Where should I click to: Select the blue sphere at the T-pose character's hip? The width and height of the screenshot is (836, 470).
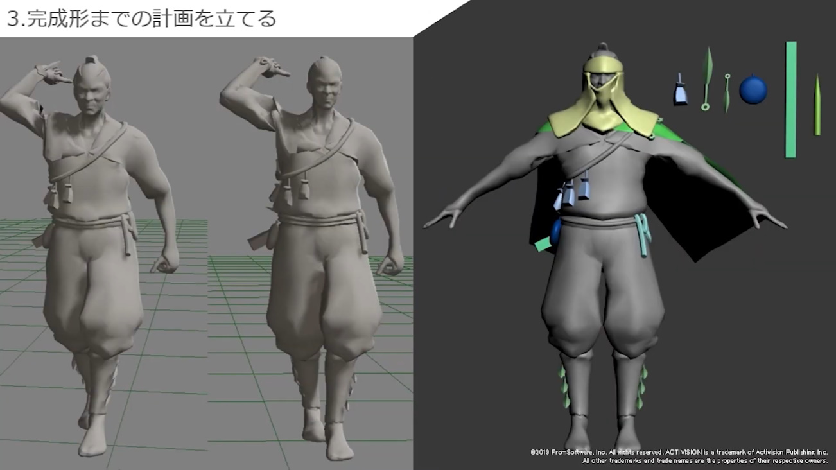coord(555,232)
